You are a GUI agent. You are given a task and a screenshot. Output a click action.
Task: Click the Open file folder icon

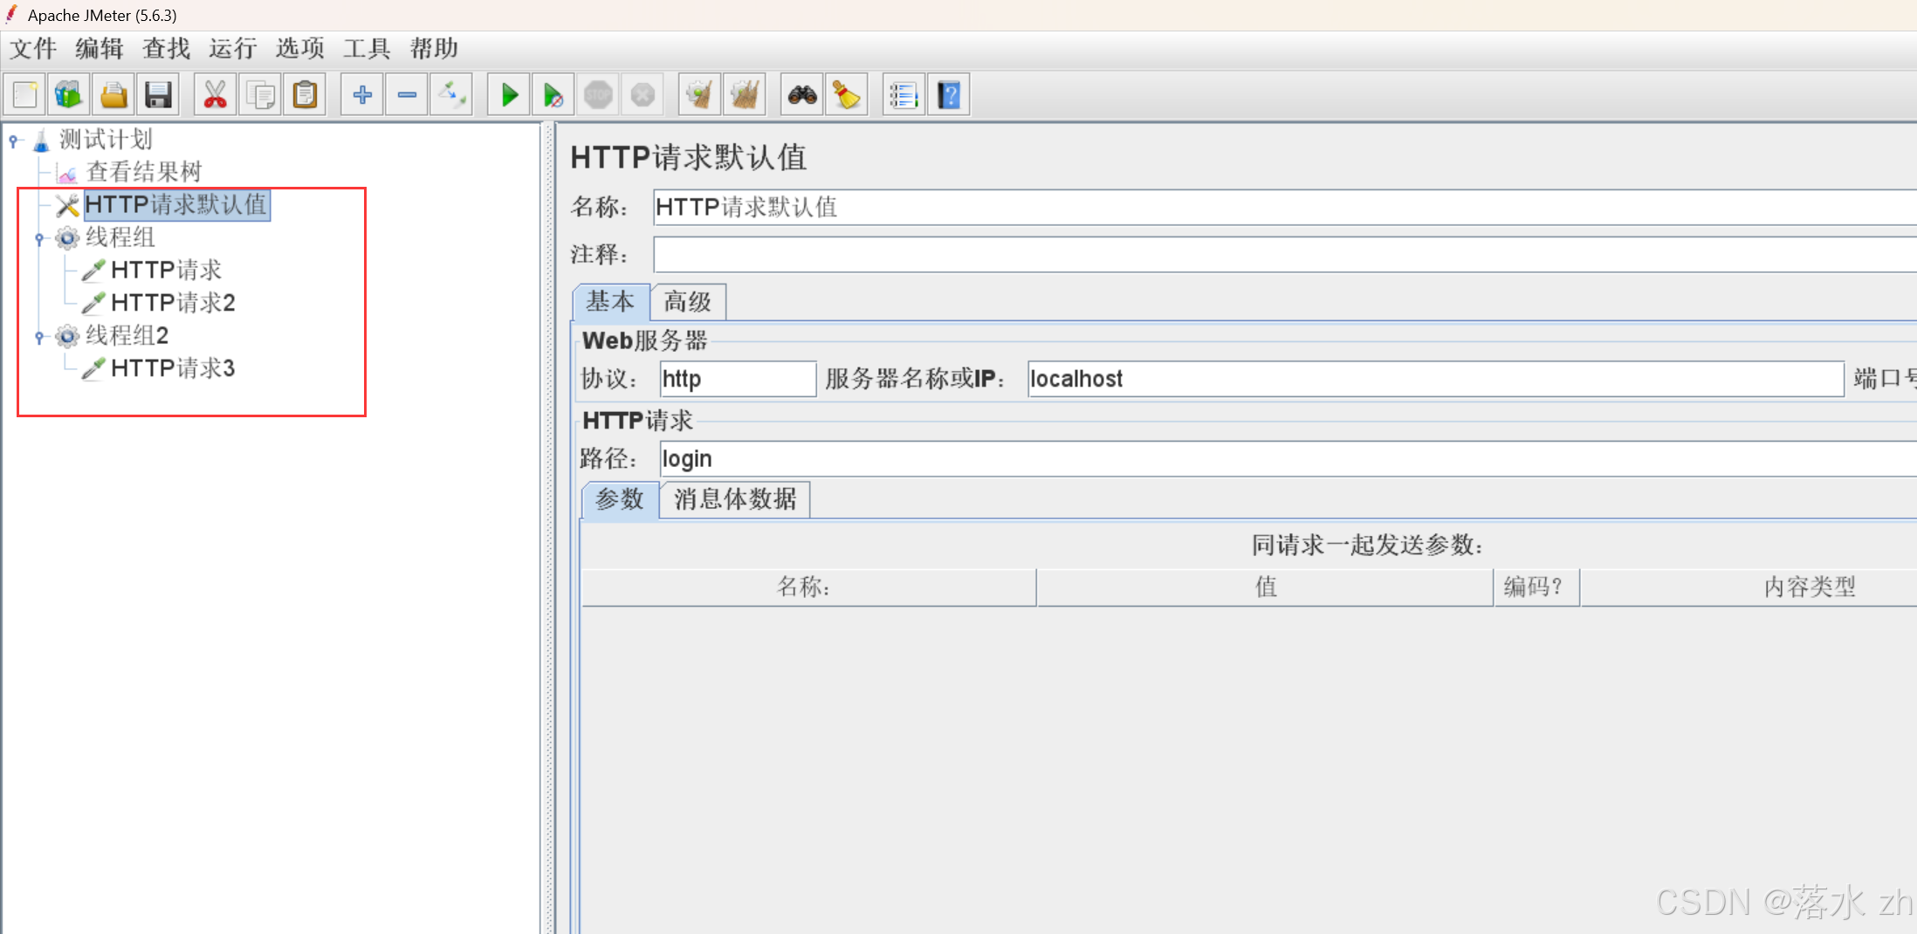pos(113,94)
